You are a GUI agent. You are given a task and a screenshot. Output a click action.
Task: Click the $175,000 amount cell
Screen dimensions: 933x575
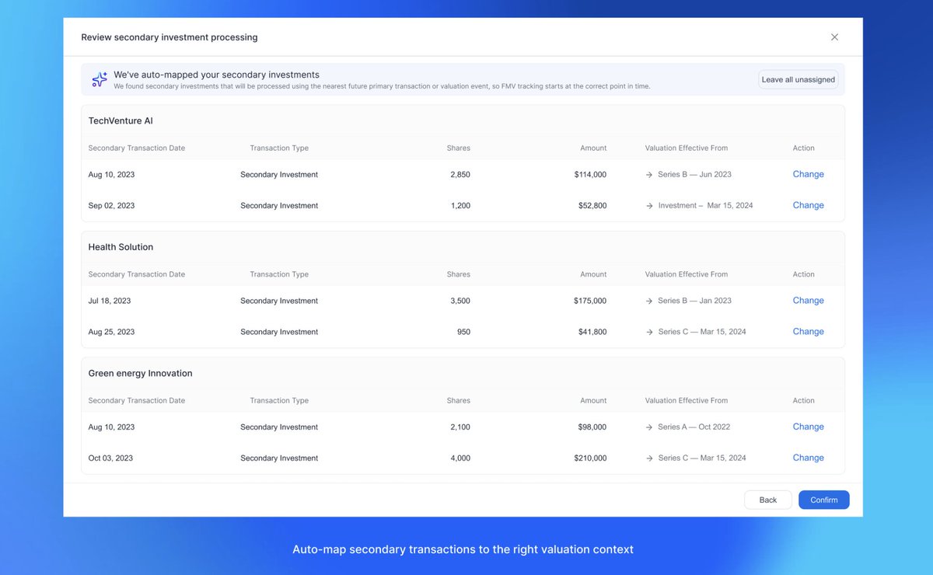point(590,301)
